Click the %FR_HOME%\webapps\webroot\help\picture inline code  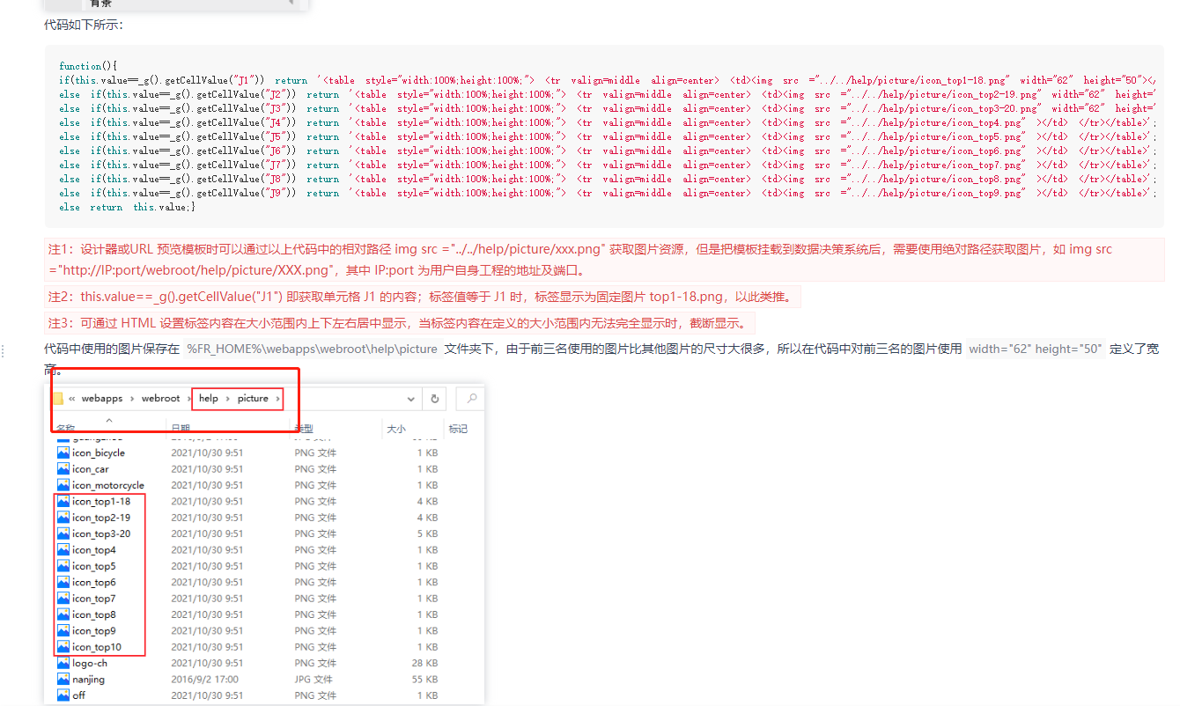(312, 349)
